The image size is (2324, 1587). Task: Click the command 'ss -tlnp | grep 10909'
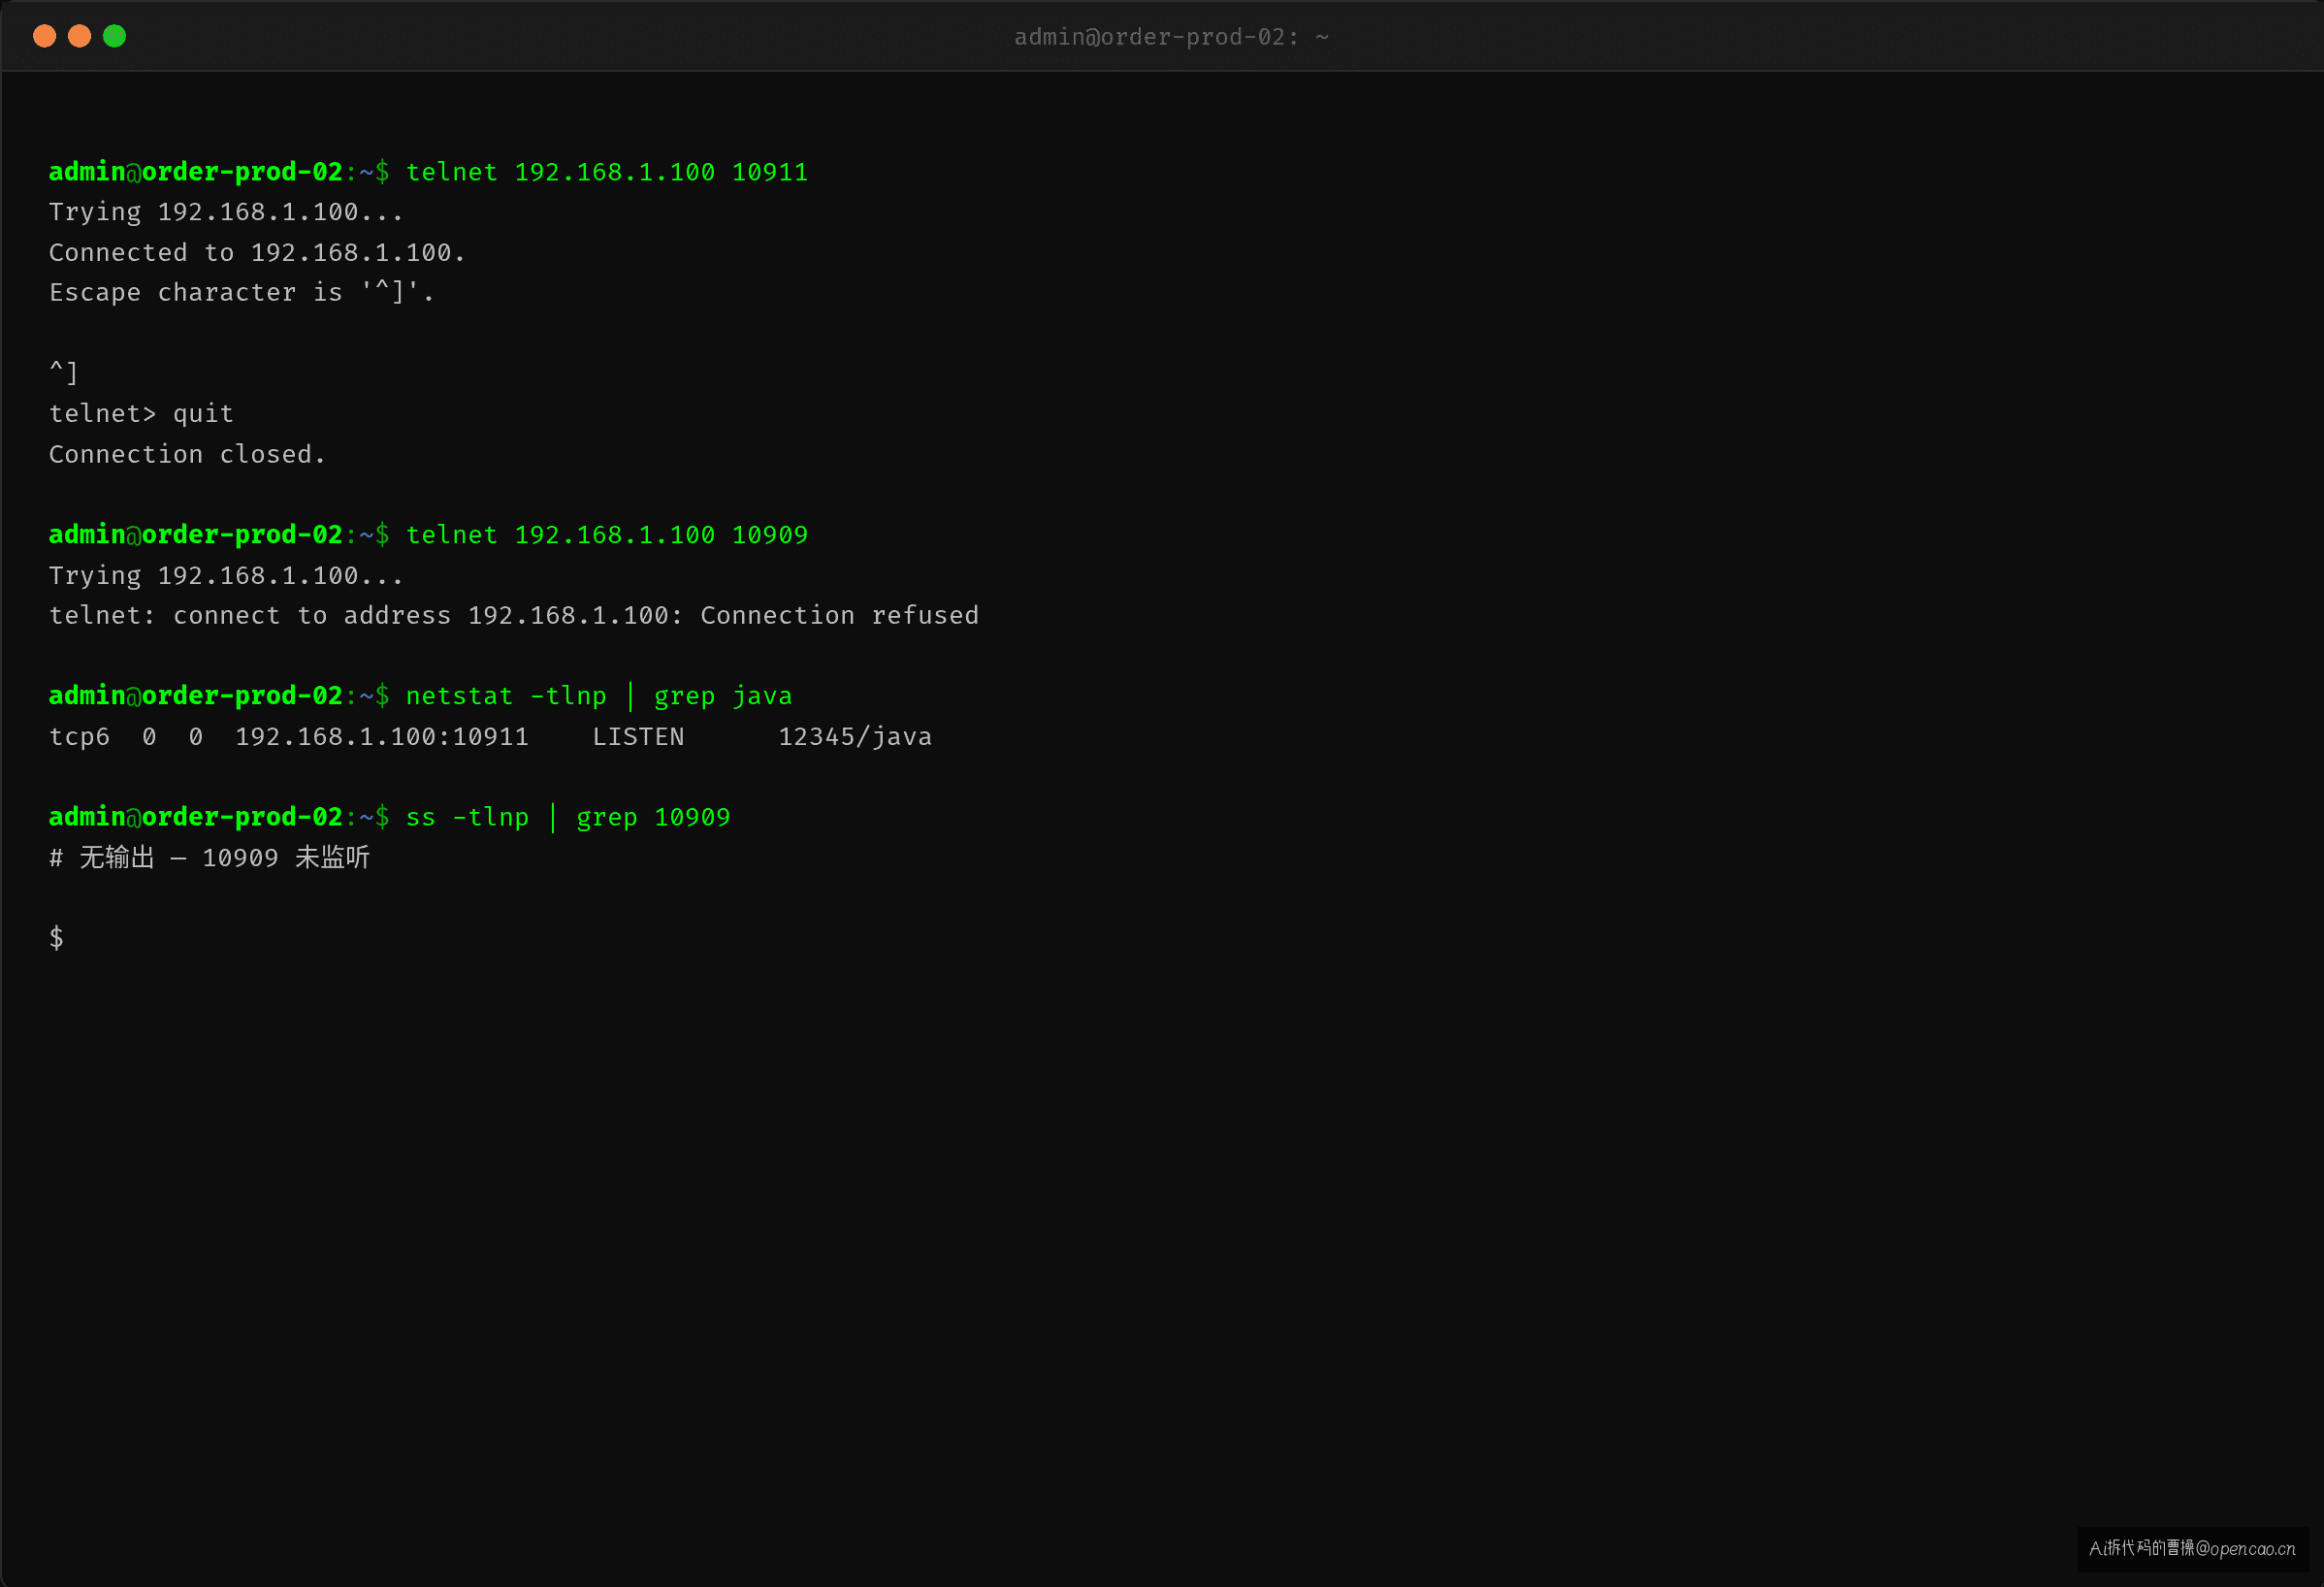pos(568,818)
